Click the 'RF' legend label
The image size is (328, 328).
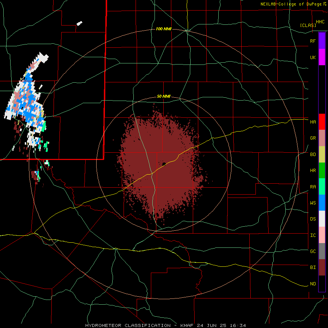coord(313,41)
